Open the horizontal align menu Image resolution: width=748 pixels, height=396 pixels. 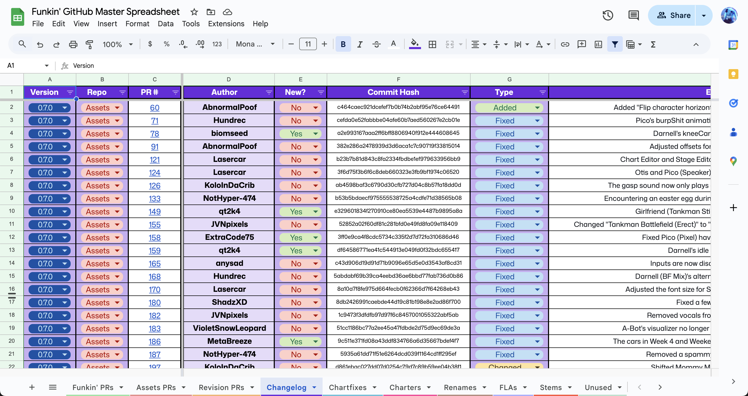pyautogui.click(x=478, y=44)
